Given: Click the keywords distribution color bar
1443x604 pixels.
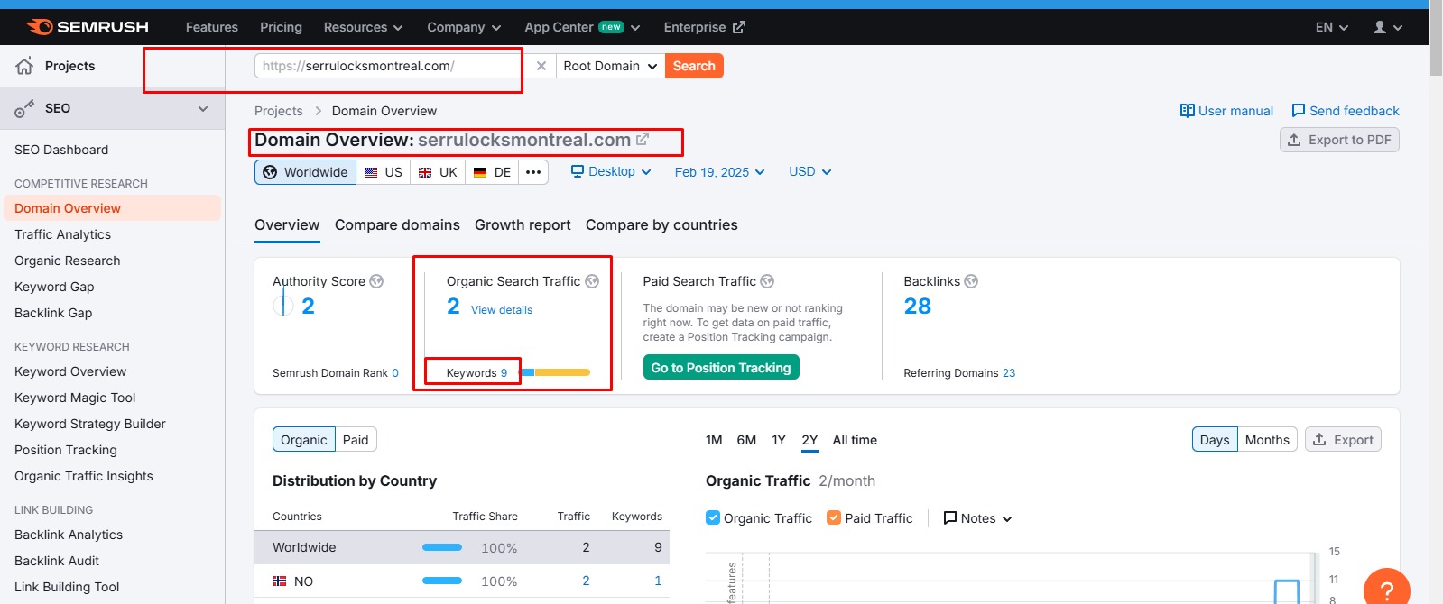Looking at the screenshot, I should 555,372.
